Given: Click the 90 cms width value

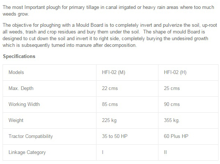Looking at the screenshot, I should pyautogui.click(x=172, y=104).
